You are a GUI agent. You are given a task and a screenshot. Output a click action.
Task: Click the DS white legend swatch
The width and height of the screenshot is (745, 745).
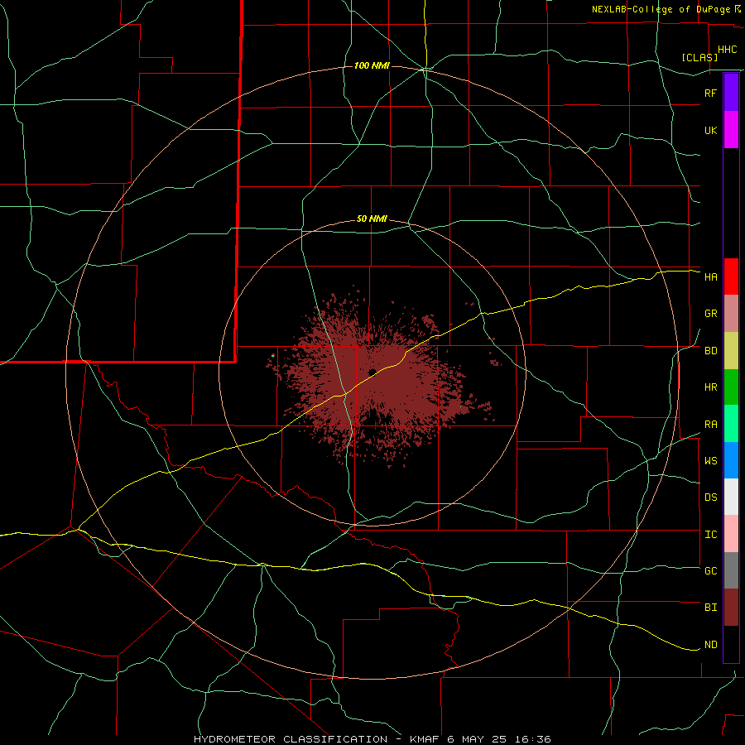pyautogui.click(x=731, y=497)
